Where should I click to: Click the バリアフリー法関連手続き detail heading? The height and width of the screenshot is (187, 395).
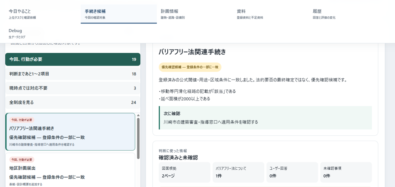pyautogui.click(x=192, y=52)
